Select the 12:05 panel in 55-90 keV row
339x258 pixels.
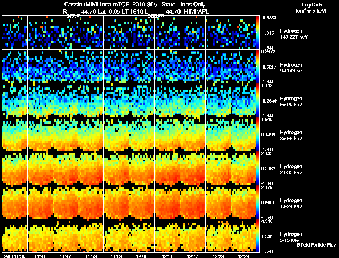click(142, 100)
